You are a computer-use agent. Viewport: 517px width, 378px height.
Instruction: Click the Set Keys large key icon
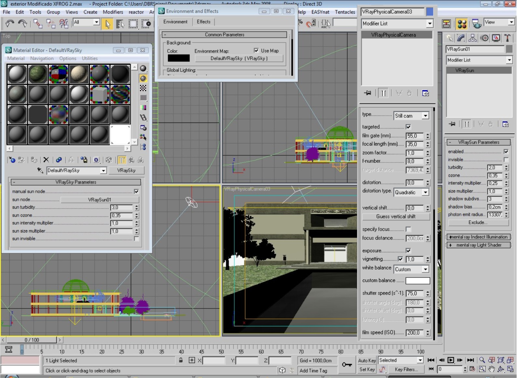point(347,365)
